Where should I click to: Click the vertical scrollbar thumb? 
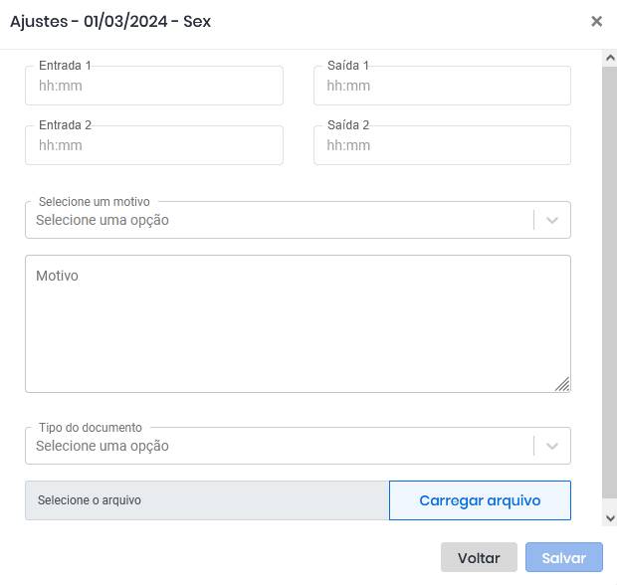click(610, 283)
